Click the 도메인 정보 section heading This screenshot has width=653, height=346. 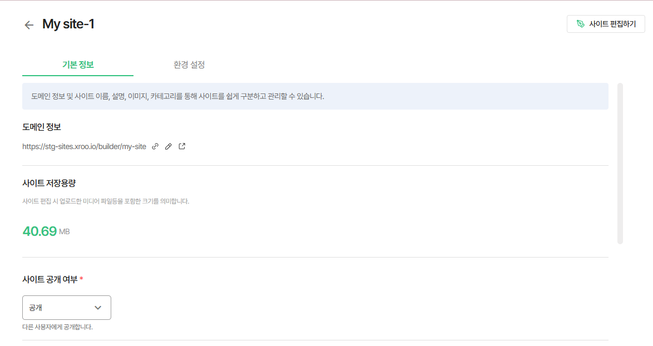tap(42, 127)
